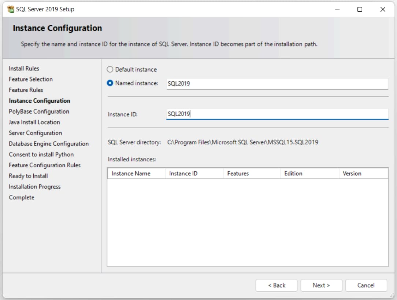Maximize the setup window

point(360,10)
